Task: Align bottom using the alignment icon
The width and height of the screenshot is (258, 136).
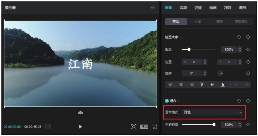Action: pos(223,85)
